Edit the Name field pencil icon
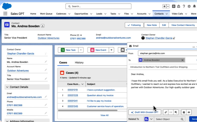The height and width of the screenshot is (122, 197). pos(46,62)
